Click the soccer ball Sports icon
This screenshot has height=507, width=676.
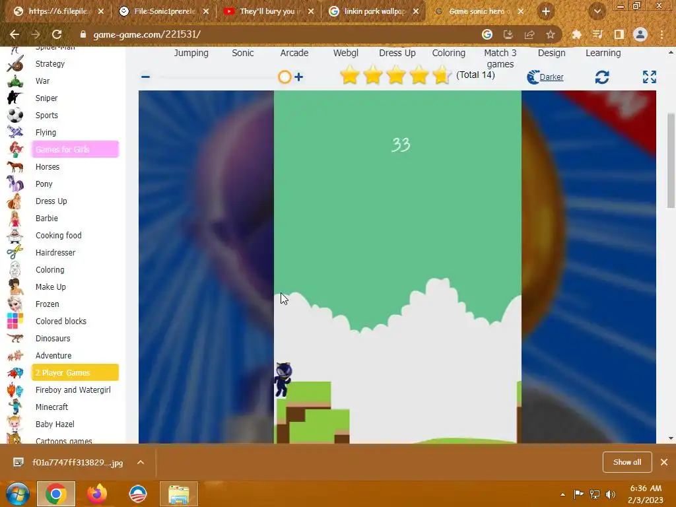point(15,116)
